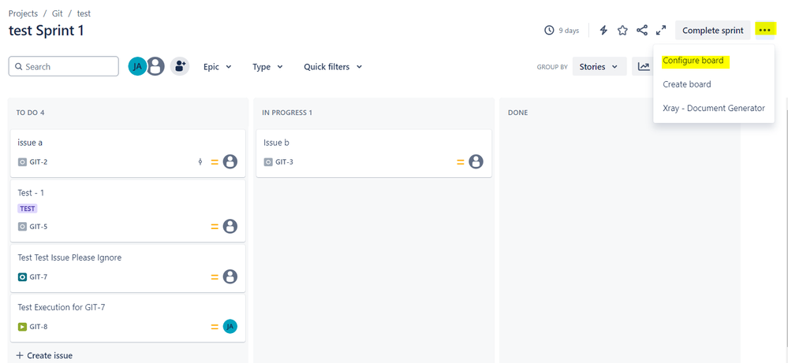Click assignee avatar on GIT-5 card
Image resolution: width=788 pixels, height=363 pixels.
coord(230,226)
